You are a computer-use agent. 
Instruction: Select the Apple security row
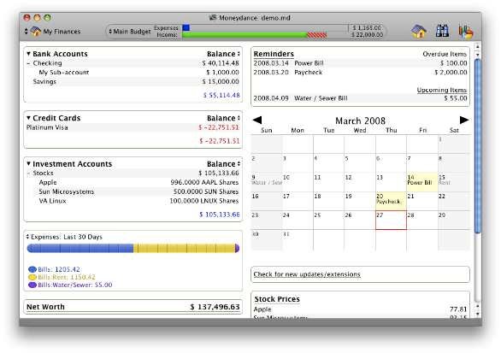click(x=133, y=182)
